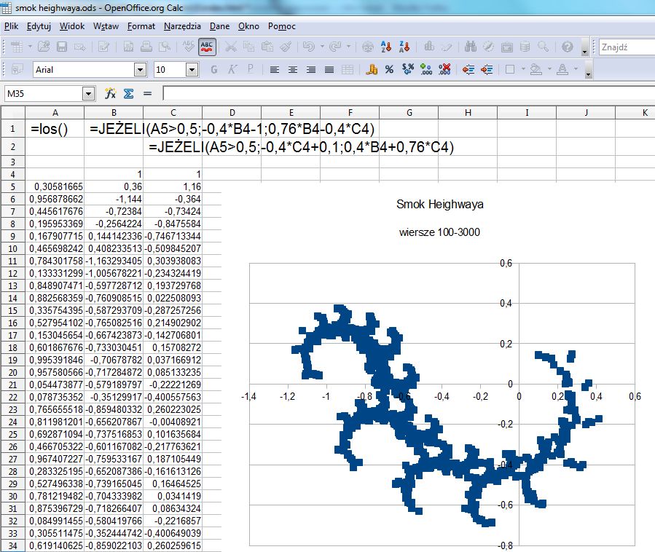Open font color picker arrow

click(x=576, y=70)
